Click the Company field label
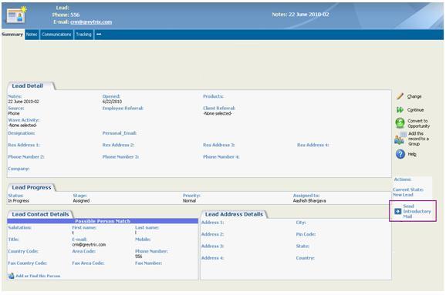Screen dimensions: 446x295 coord(19,169)
